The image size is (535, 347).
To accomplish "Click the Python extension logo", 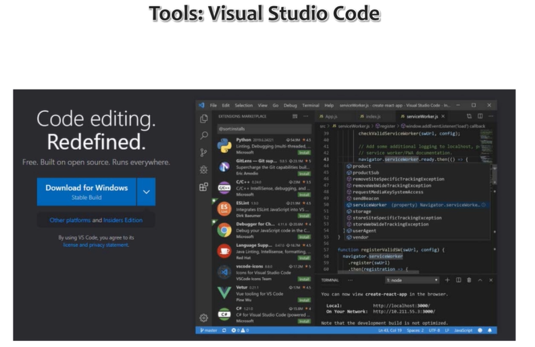I will pos(224,145).
